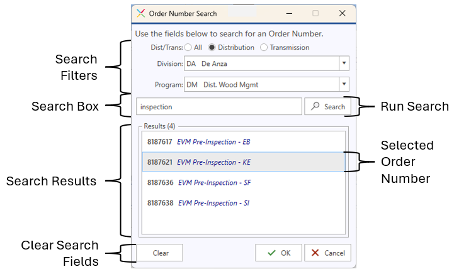This screenshot has height=274, width=454.
Task: Click the magnifying glass Search button
Action: (x=327, y=107)
